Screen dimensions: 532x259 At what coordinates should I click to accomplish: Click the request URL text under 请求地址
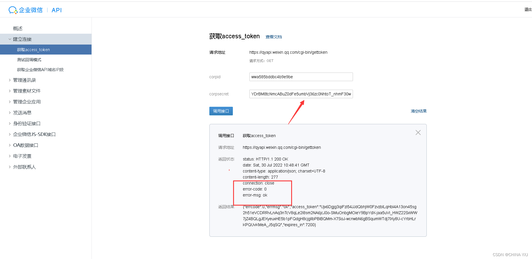288,52
